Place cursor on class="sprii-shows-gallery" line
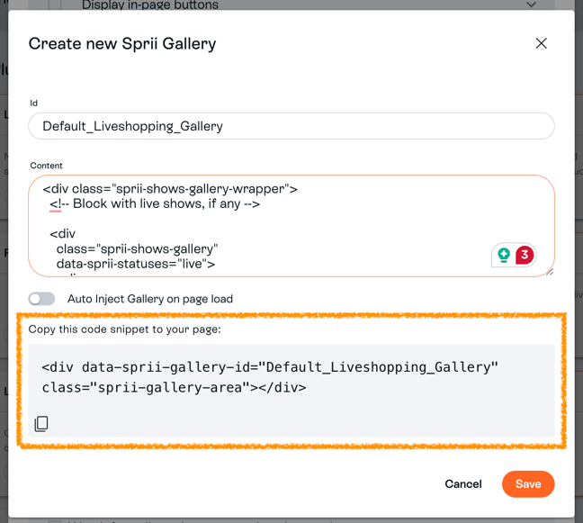Screen dimensions: 583x523 137,248
